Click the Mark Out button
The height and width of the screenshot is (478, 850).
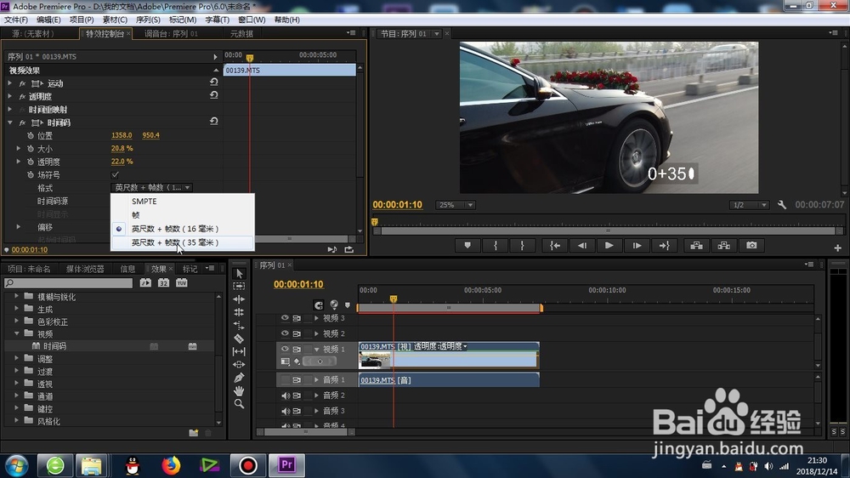pos(523,246)
